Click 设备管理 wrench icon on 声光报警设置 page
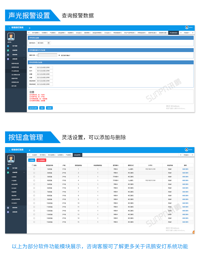 (x=8, y=50)
